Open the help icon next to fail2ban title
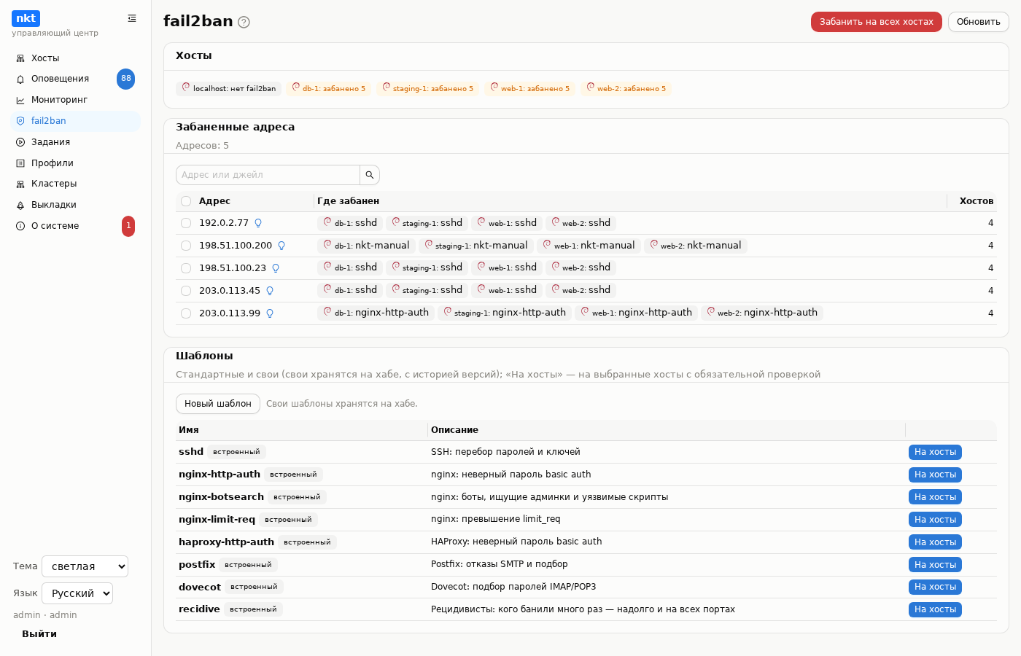This screenshot has width=1021, height=656. point(244,22)
